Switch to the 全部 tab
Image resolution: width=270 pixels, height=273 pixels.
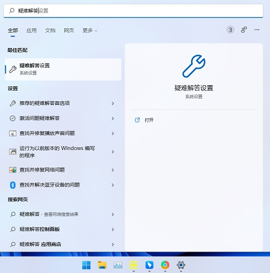[13, 30]
